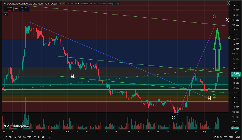Click the orange D delayed-data badge

click(63, 3)
